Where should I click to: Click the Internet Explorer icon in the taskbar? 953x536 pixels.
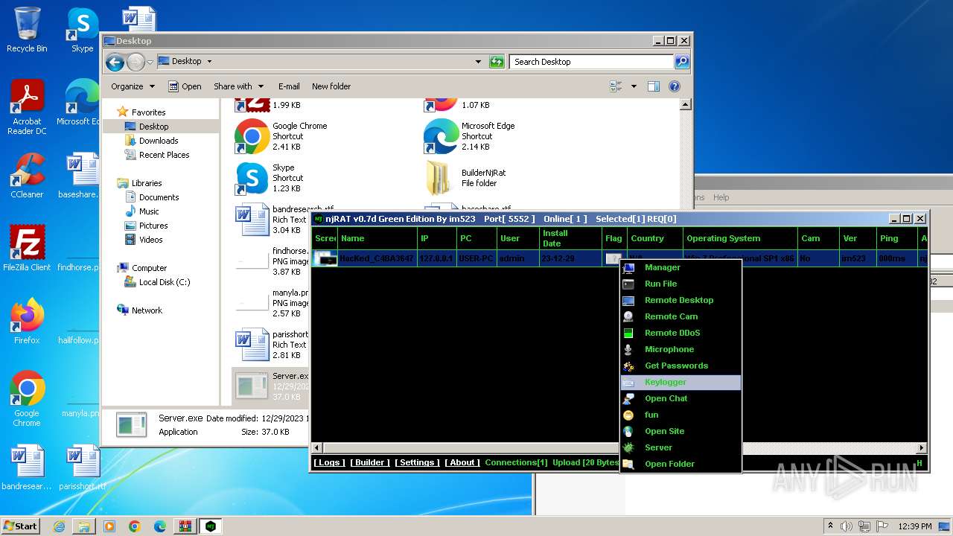tap(59, 526)
